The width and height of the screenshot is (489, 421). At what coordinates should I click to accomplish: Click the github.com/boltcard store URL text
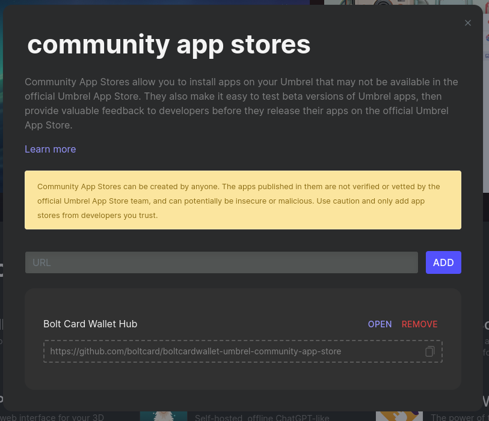pyautogui.click(x=195, y=351)
